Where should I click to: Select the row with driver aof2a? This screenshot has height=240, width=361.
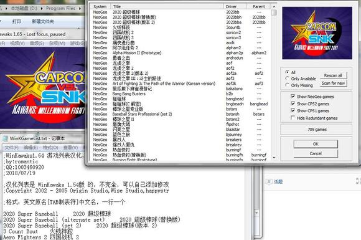(x=180, y=74)
